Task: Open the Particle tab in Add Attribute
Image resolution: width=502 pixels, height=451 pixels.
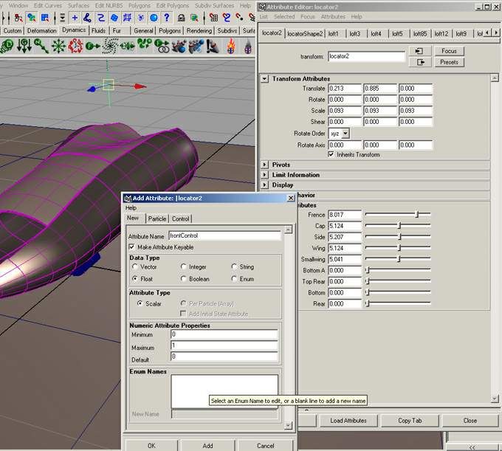Action: pyautogui.click(x=157, y=218)
